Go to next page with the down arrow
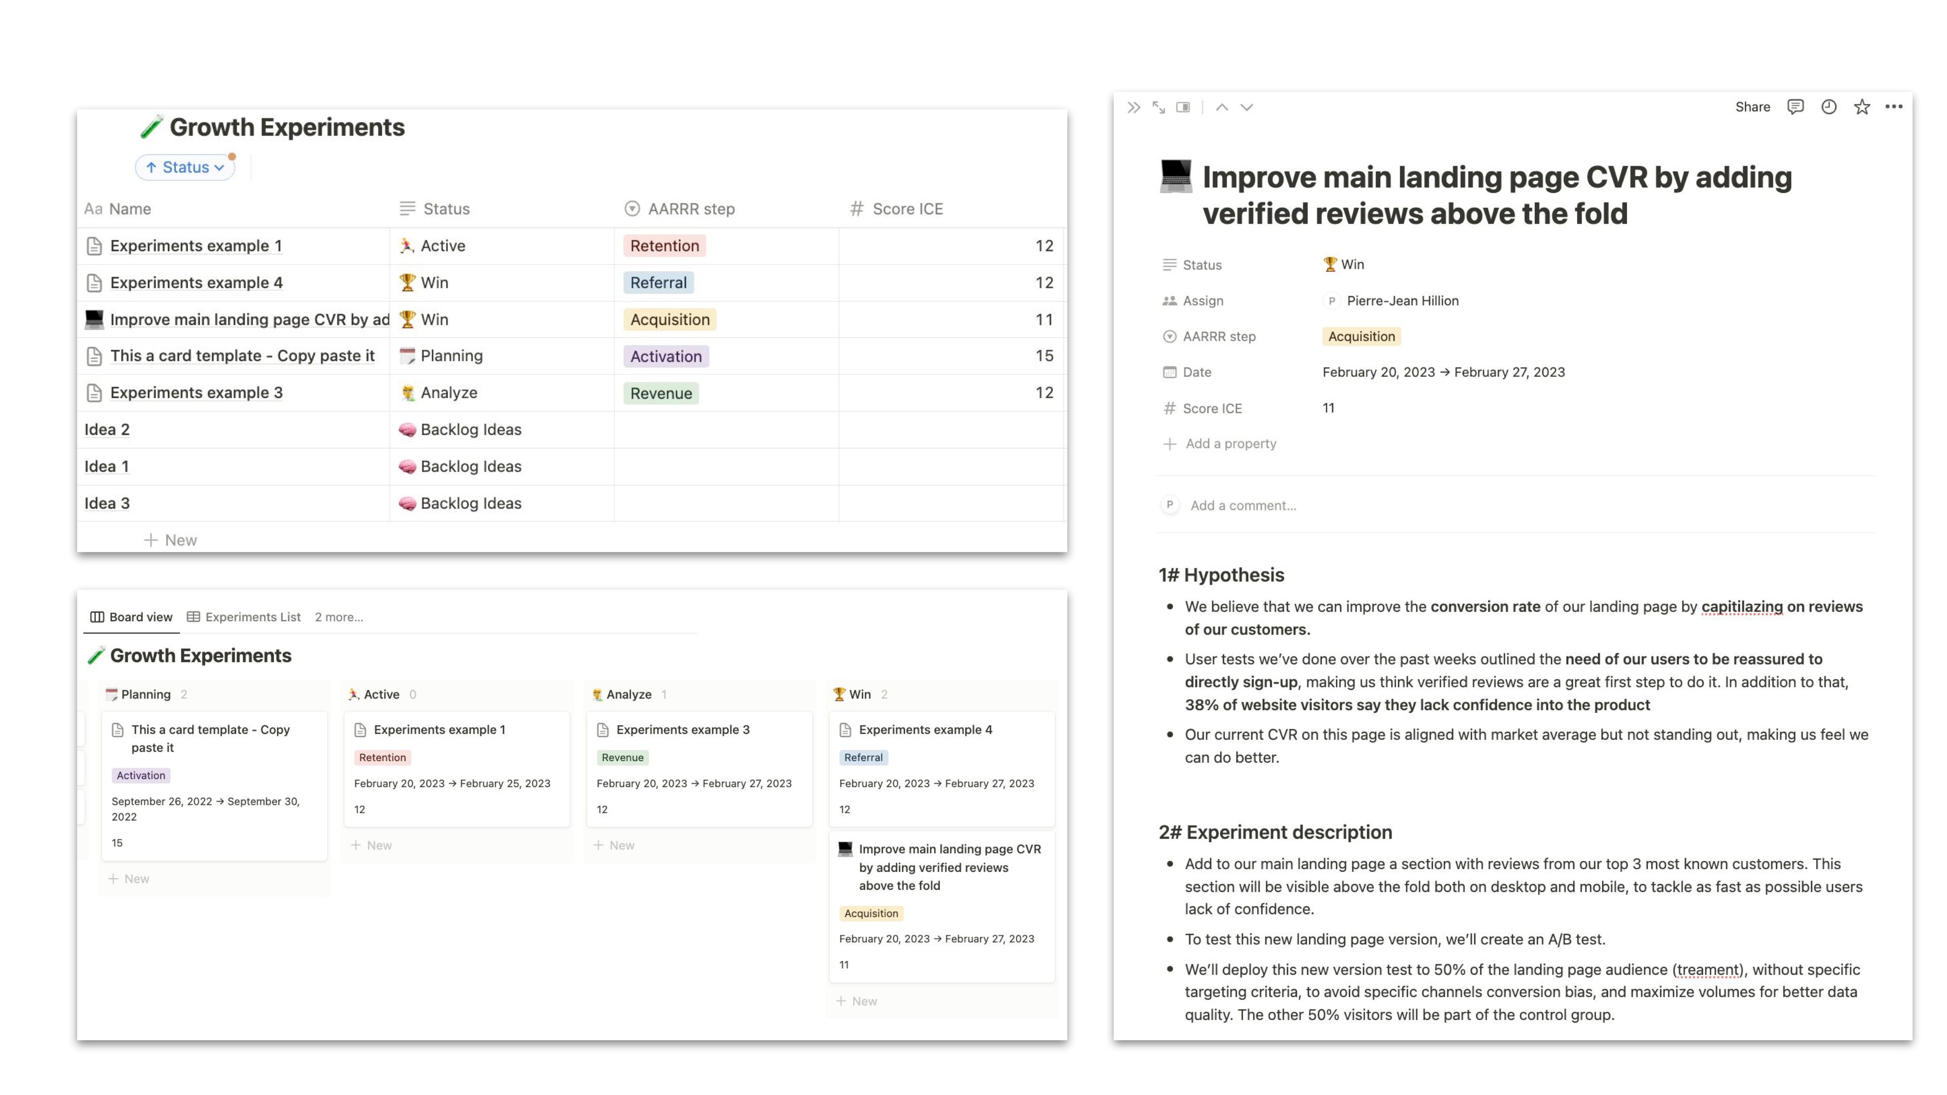 tap(1246, 107)
